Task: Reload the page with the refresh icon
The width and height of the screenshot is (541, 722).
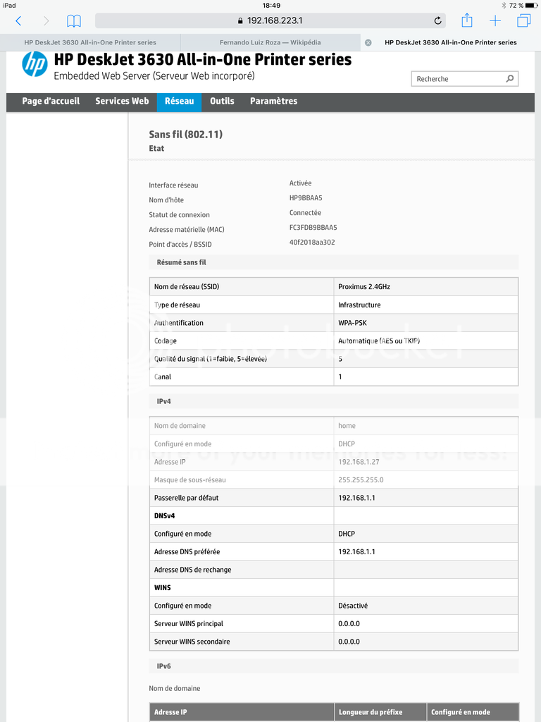Action: click(x=437, y=20)
